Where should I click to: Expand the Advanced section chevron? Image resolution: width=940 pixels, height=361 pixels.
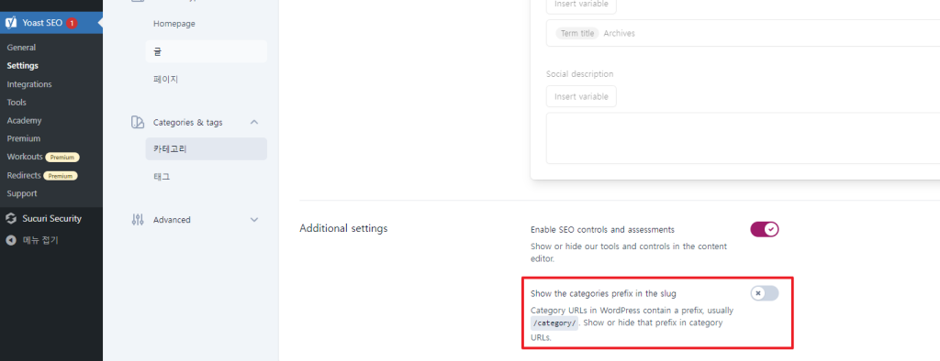click(x=254, y=220)
